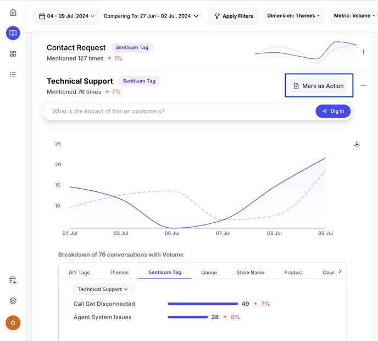Screen dimensions: 378x341
Task: Open the date range picker
Action: coord(66,16)
